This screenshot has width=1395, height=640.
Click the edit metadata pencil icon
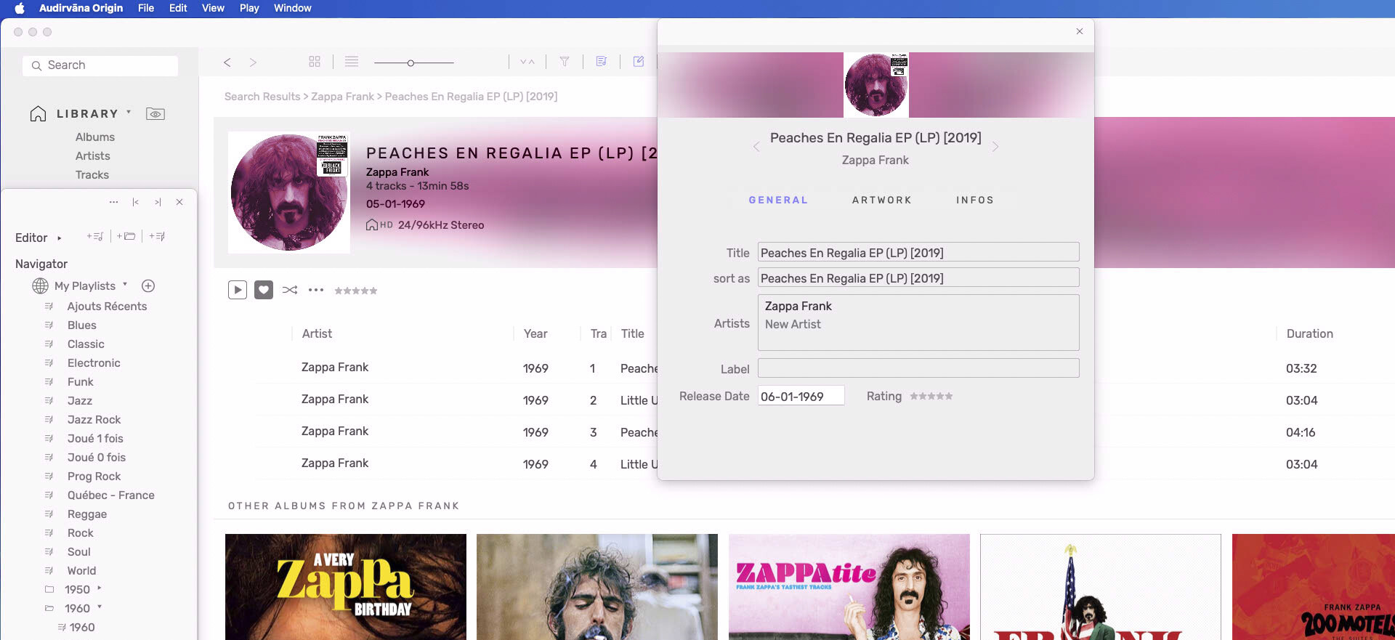(639, 62)
